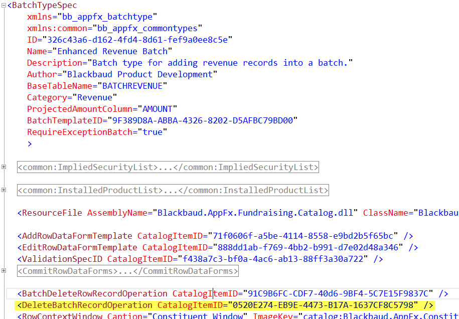This screenshot has height=319, width=459.
Task: Expand the common:ImpliedSecurityList node
Action: click(4, 167)
